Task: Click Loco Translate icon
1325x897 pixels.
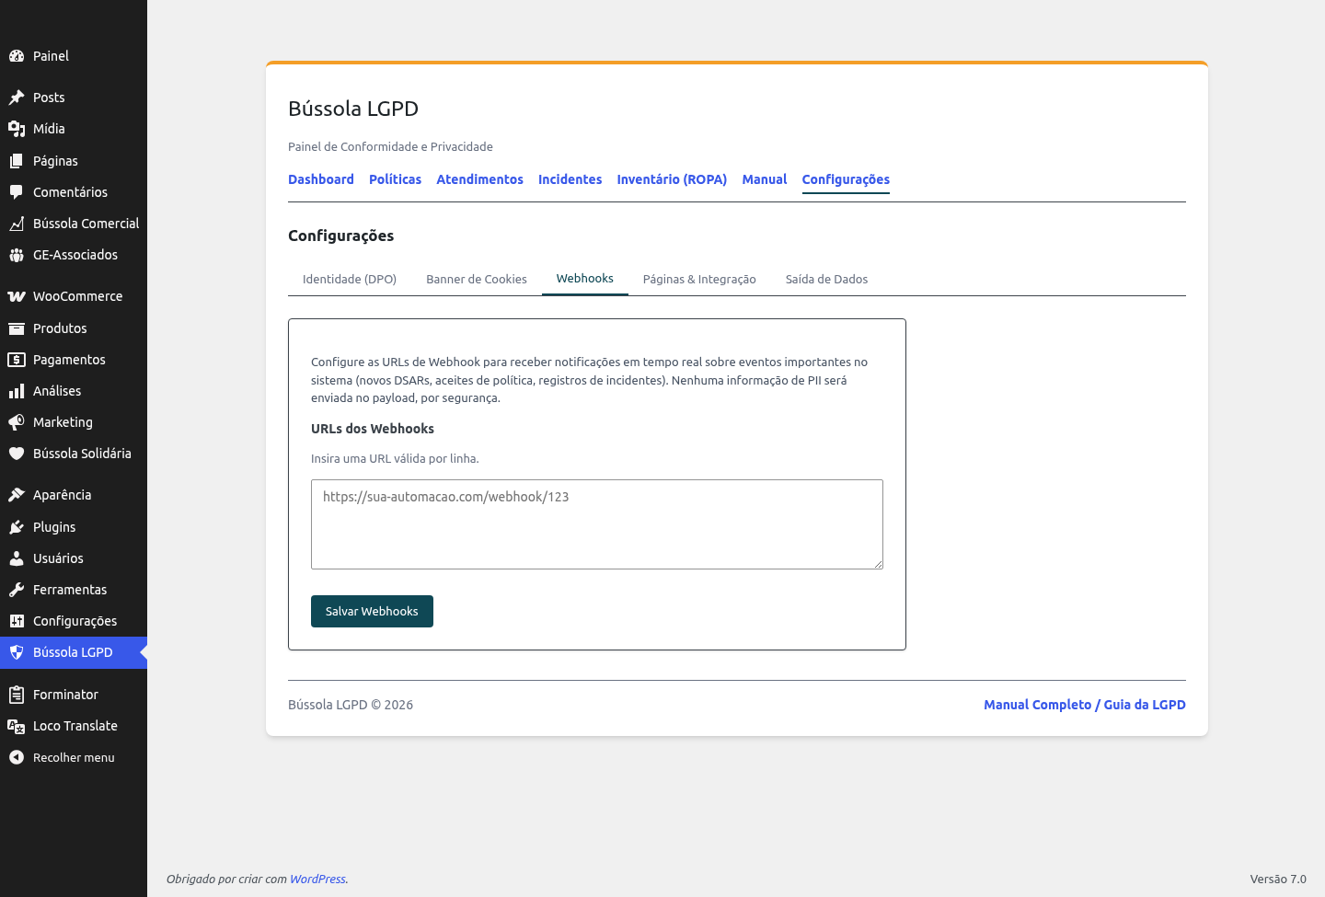Action: pos(17,726)
